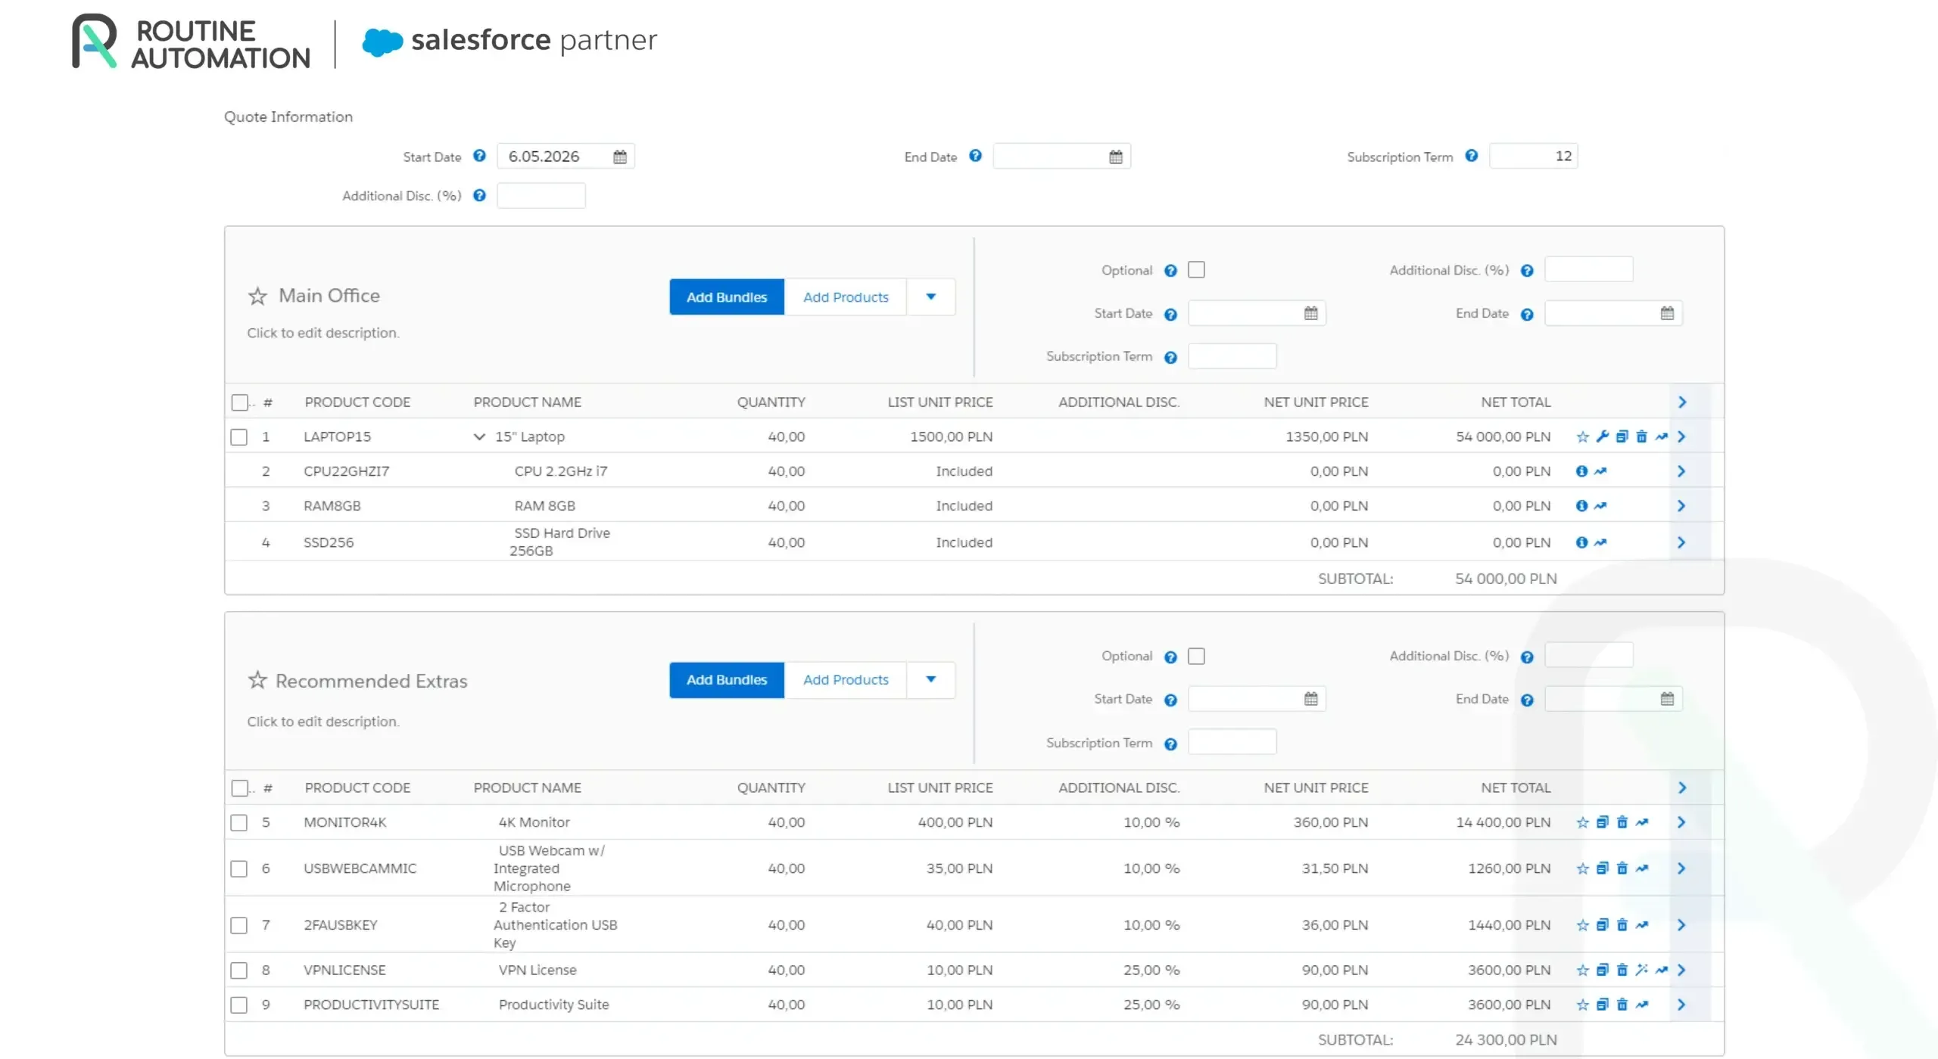Click the trend chart icon on SSD256 row
Screen dimensions: 1938x1059
point(1600,542)
